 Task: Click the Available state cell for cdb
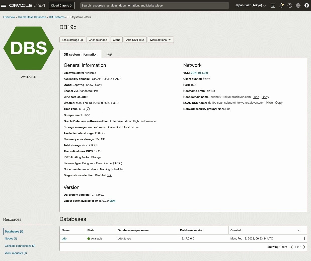point(95,239)
